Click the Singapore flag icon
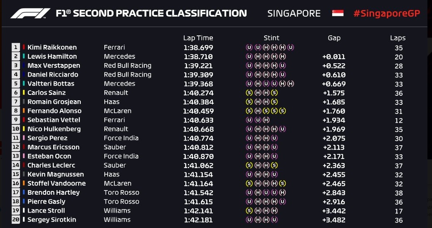 coord(338,13)
